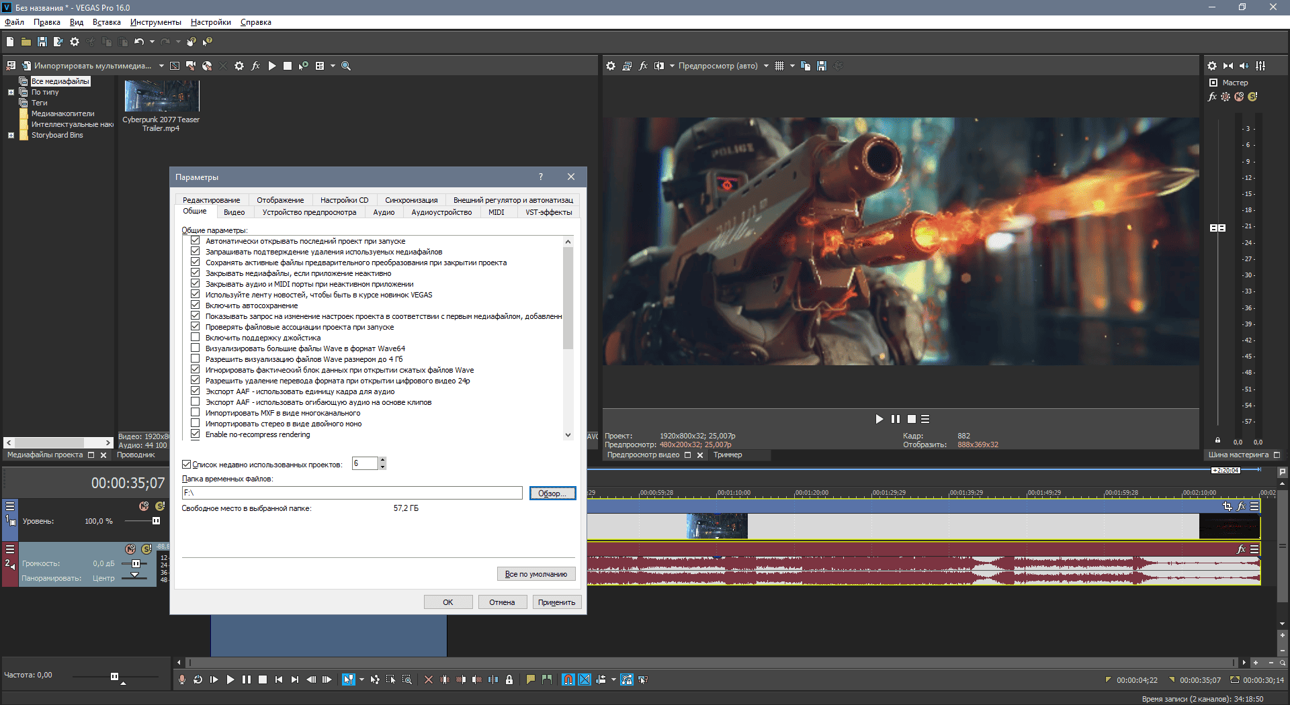Image resolution: width=1290 pixels, height=705 pixels.
Task: Uncheck the enable autosave option
Action: pyautogui.click(x=196, y=305)
